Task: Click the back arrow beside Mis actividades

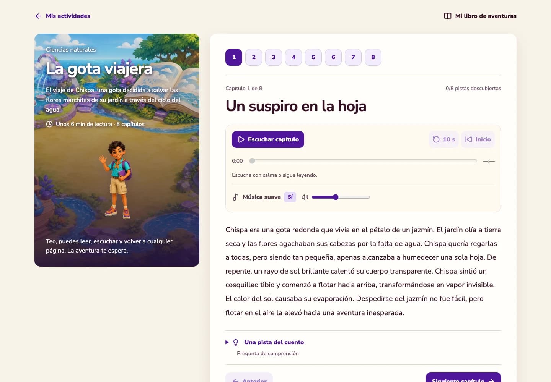Action: point(38,16)
